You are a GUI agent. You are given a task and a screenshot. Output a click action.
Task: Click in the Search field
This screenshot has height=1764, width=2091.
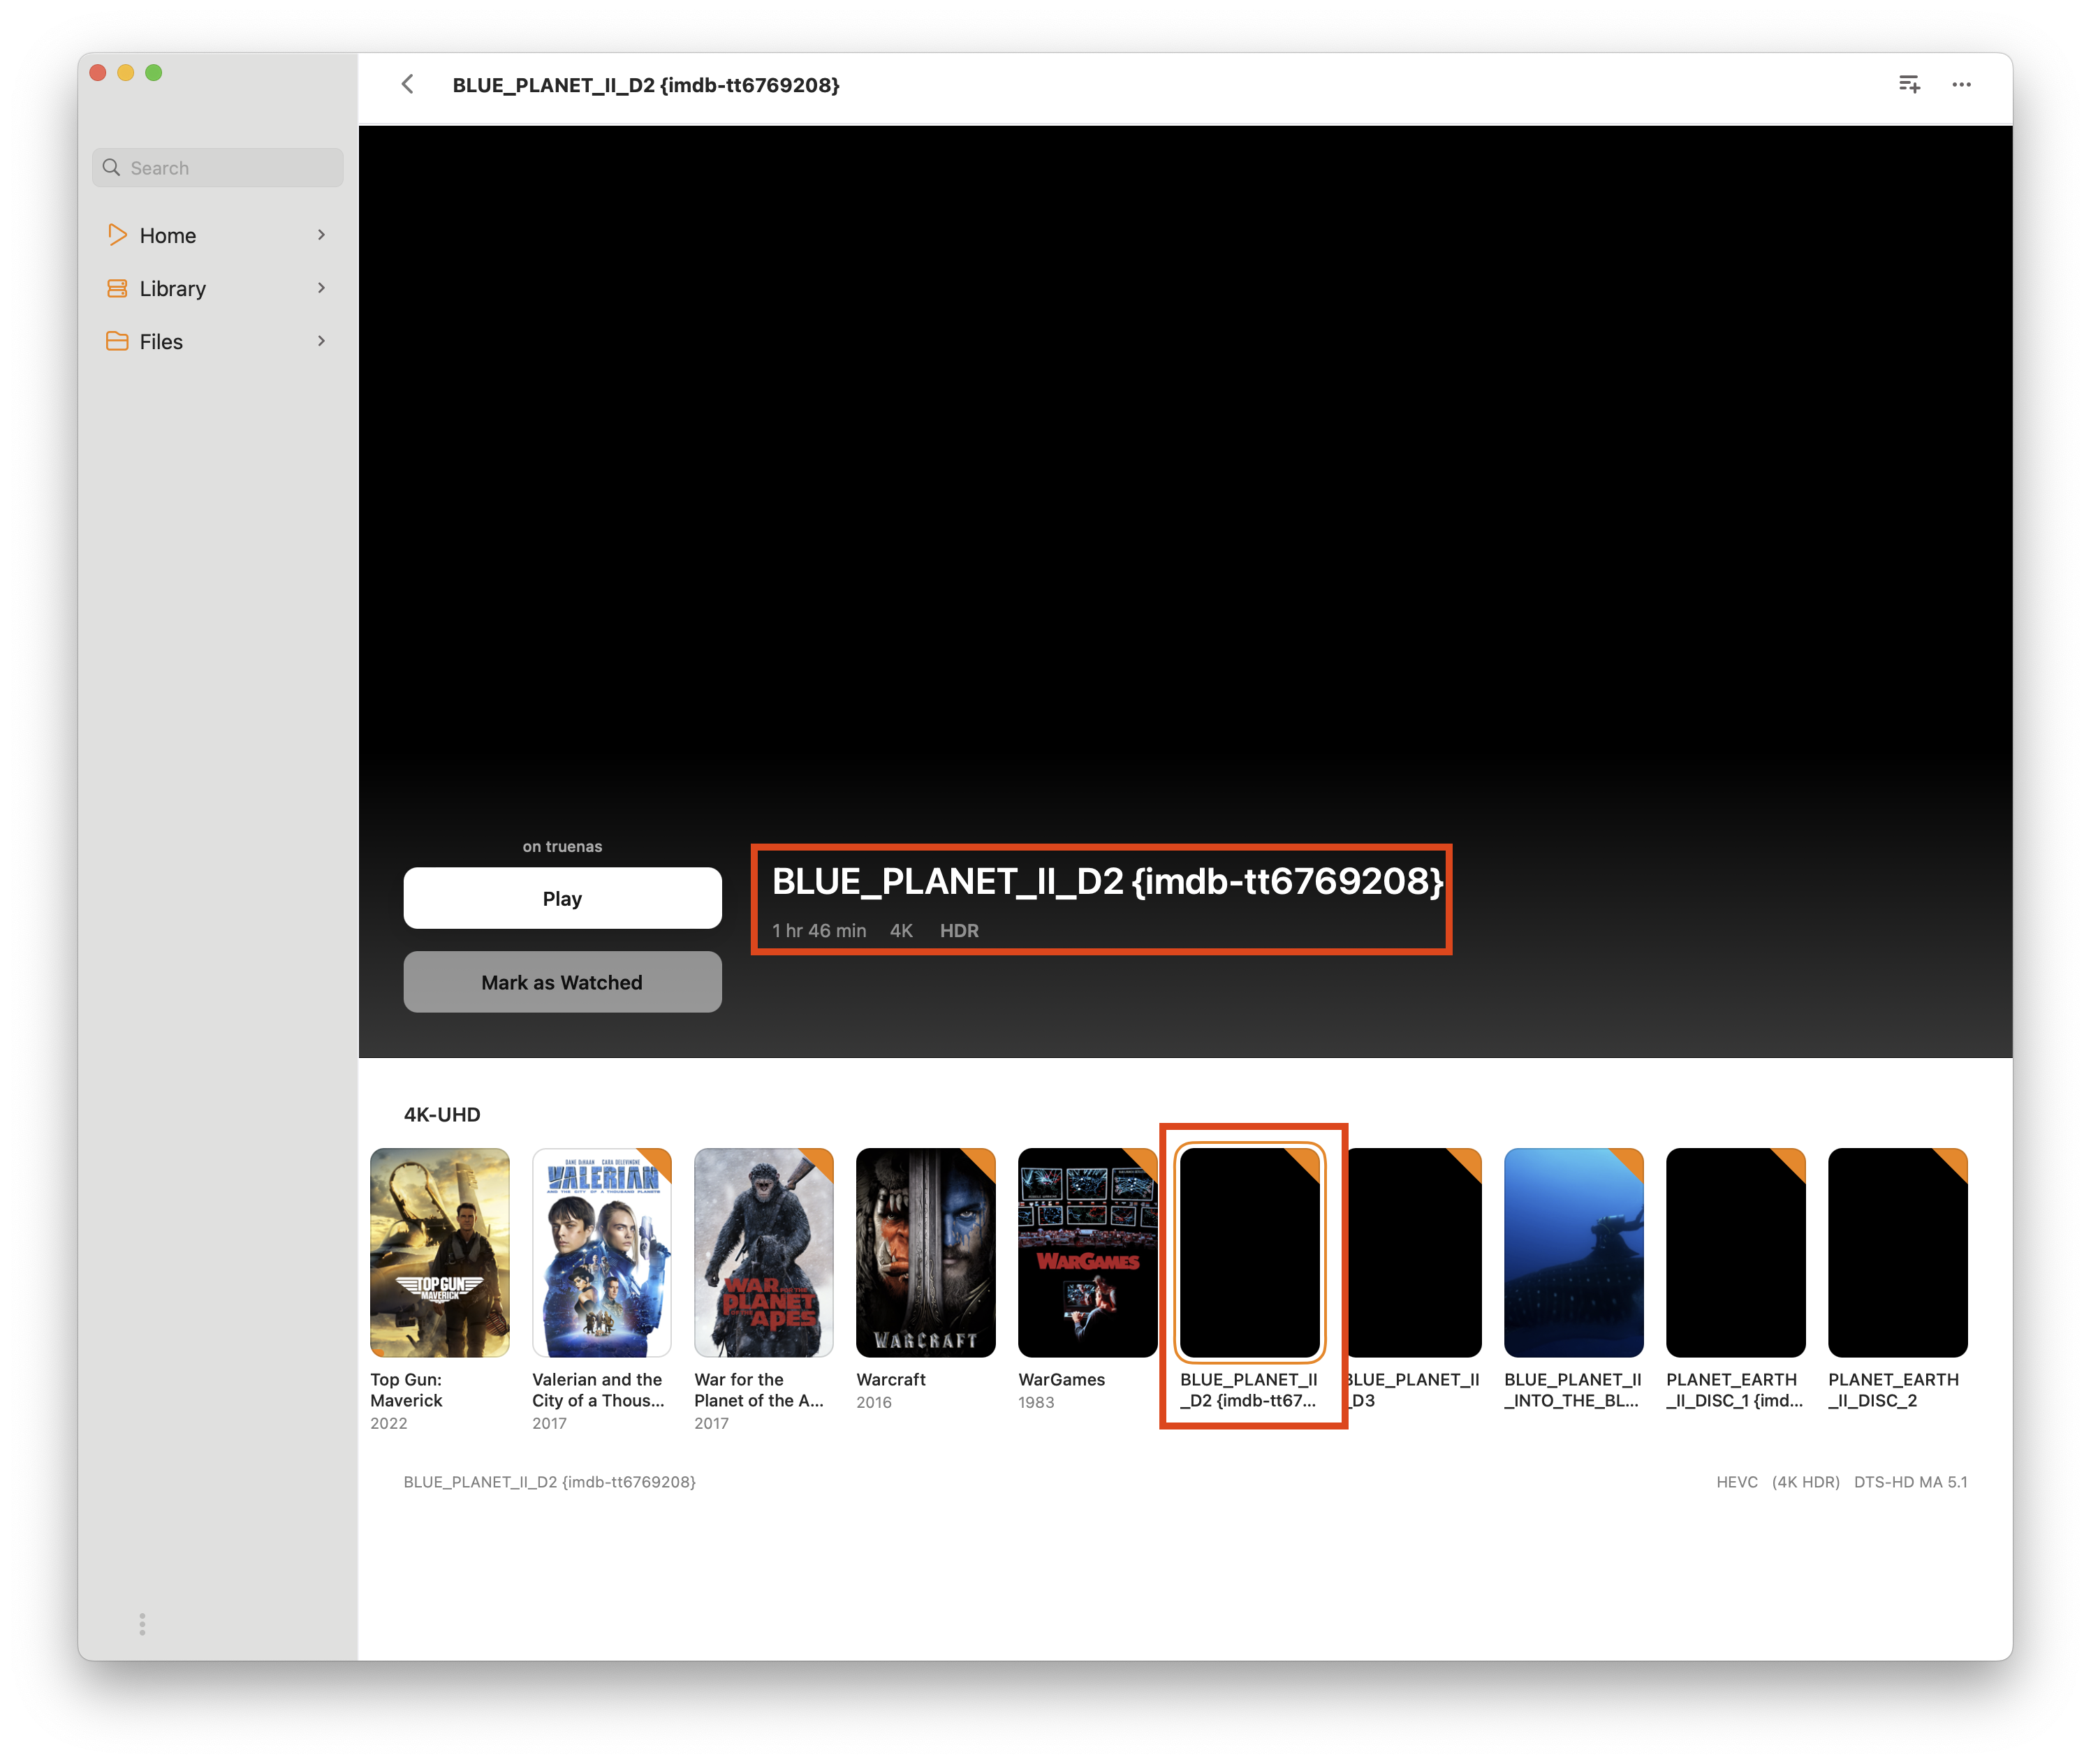pyautogui.click(x=230, y=168)
